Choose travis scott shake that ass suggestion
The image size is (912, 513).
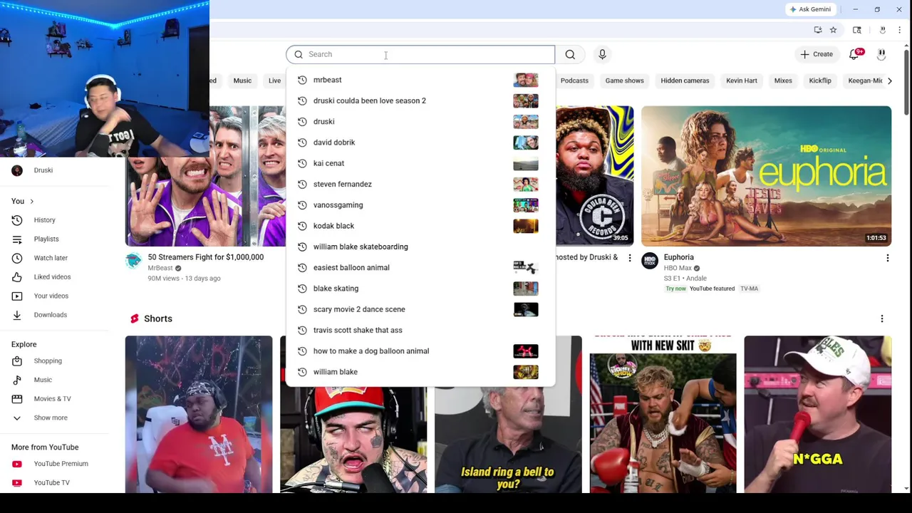[x=420, y=330]
